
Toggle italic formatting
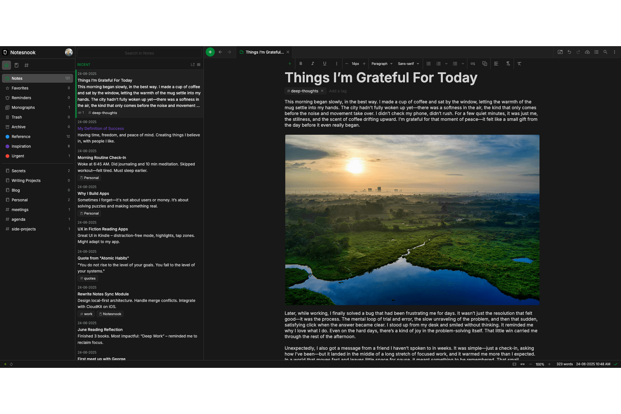(313, 64)
